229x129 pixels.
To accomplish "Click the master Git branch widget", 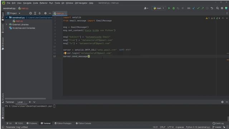I will [x=217, y=127].
